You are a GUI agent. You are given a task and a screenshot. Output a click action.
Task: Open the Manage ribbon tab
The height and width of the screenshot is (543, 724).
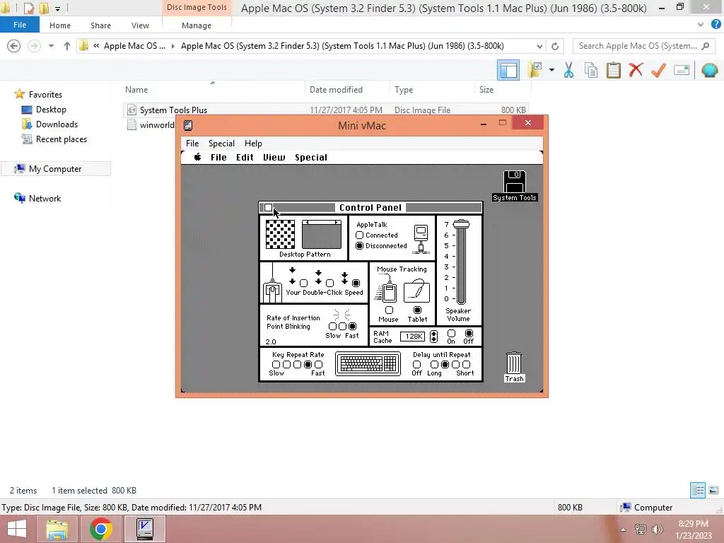(x=197, y=25)
